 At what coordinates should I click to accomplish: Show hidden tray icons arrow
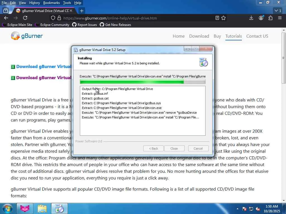(237, 209)
